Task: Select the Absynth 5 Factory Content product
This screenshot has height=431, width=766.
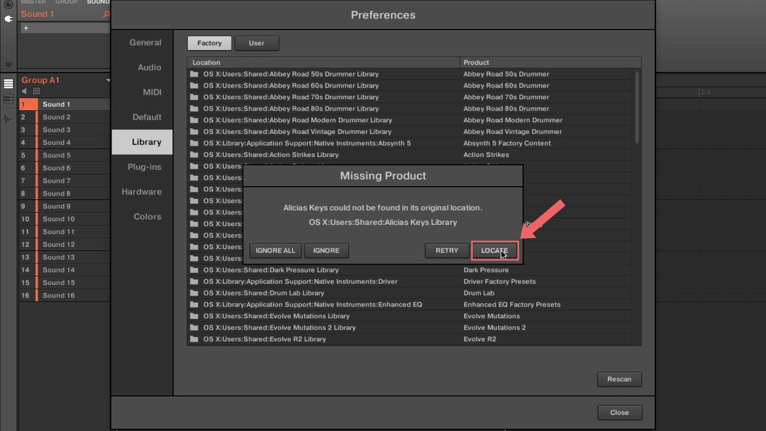Action: tap(507, 143)
